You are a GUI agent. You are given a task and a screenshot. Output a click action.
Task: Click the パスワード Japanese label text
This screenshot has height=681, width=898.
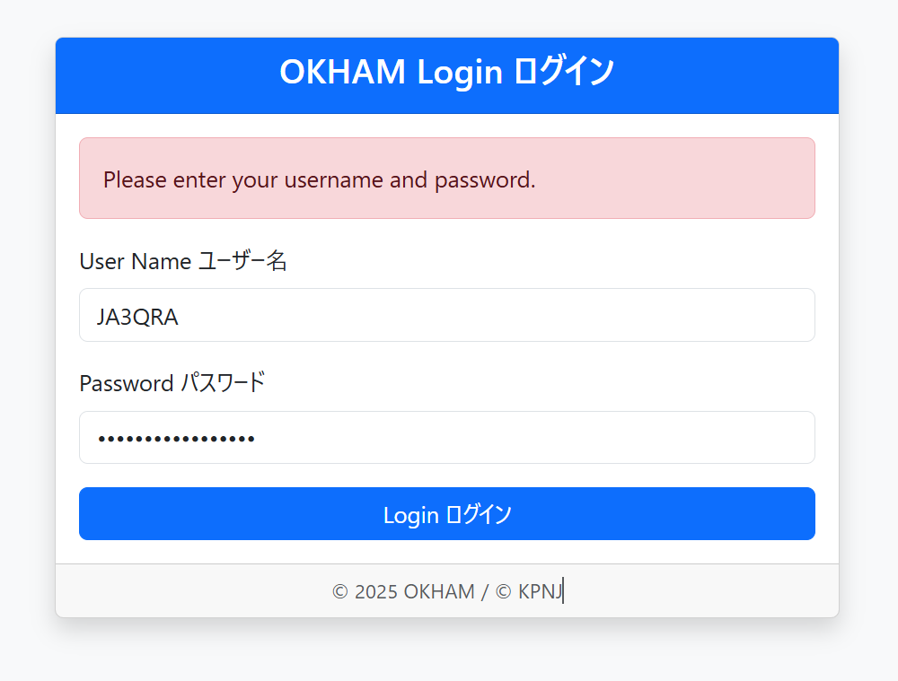coord(223,383)
